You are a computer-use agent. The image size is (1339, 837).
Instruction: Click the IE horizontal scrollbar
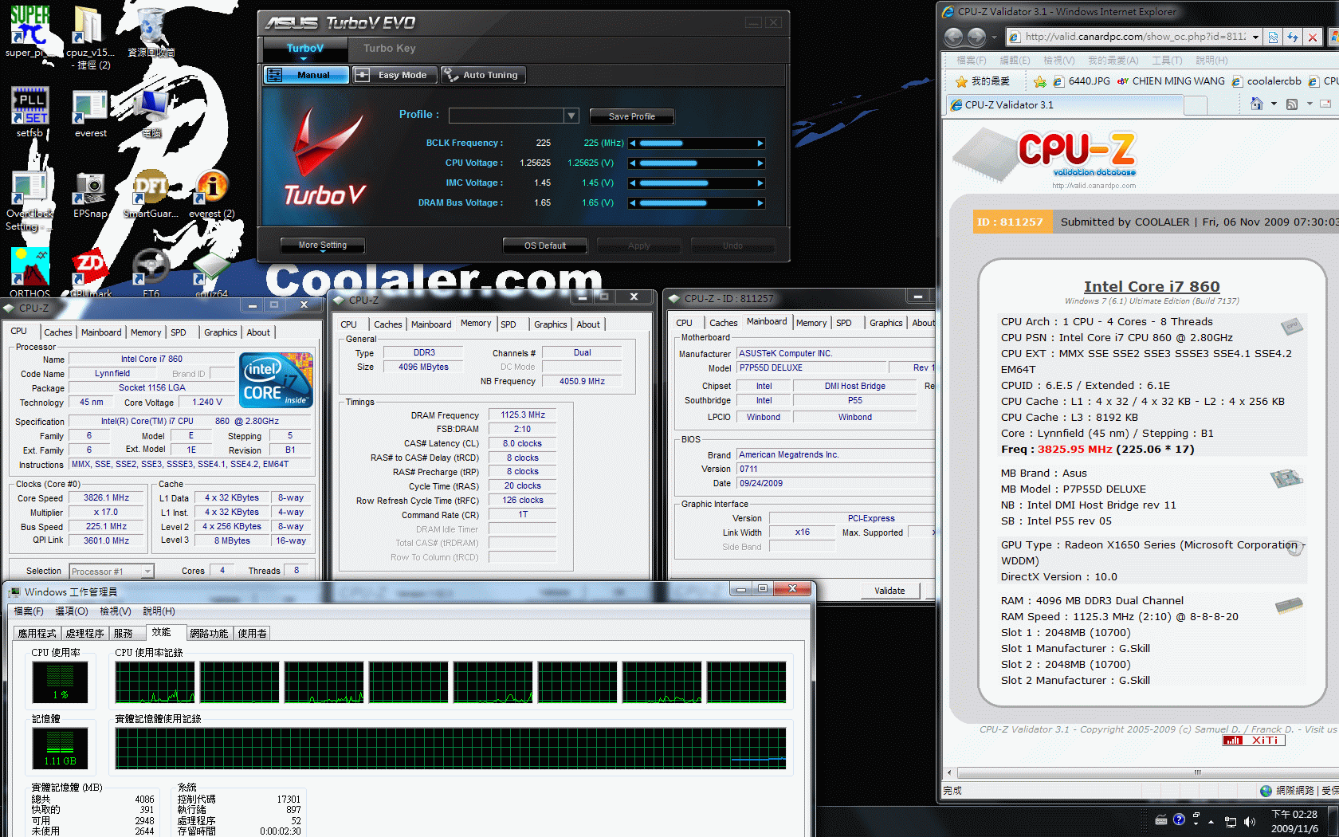(1148, 772)
